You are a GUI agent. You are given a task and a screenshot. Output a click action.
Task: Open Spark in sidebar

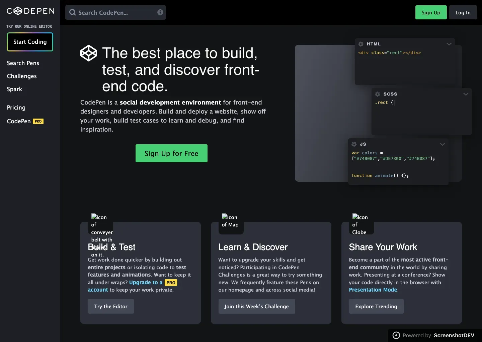[14, 89]
